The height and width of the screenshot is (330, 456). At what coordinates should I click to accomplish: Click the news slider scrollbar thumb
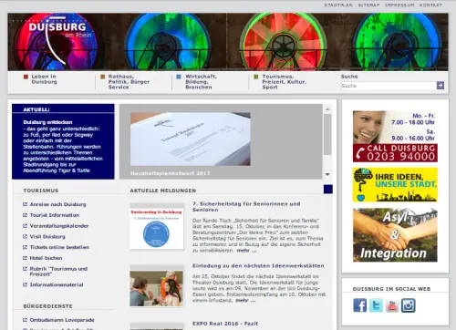[x=327, y=135]
